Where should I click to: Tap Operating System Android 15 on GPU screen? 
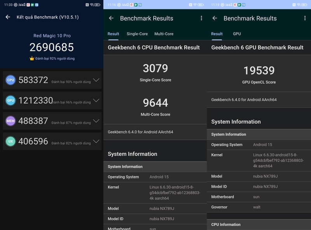pyautogui.click(x=259, y=145)
